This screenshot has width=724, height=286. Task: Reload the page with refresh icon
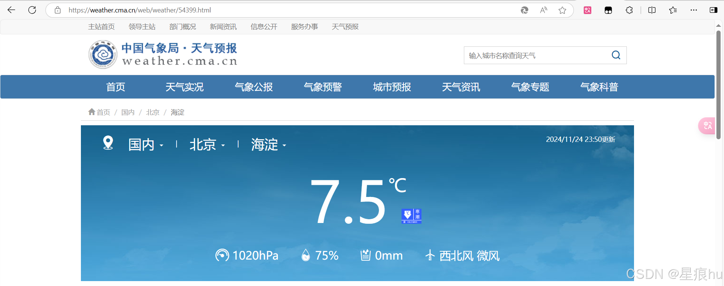click(32, 10)
